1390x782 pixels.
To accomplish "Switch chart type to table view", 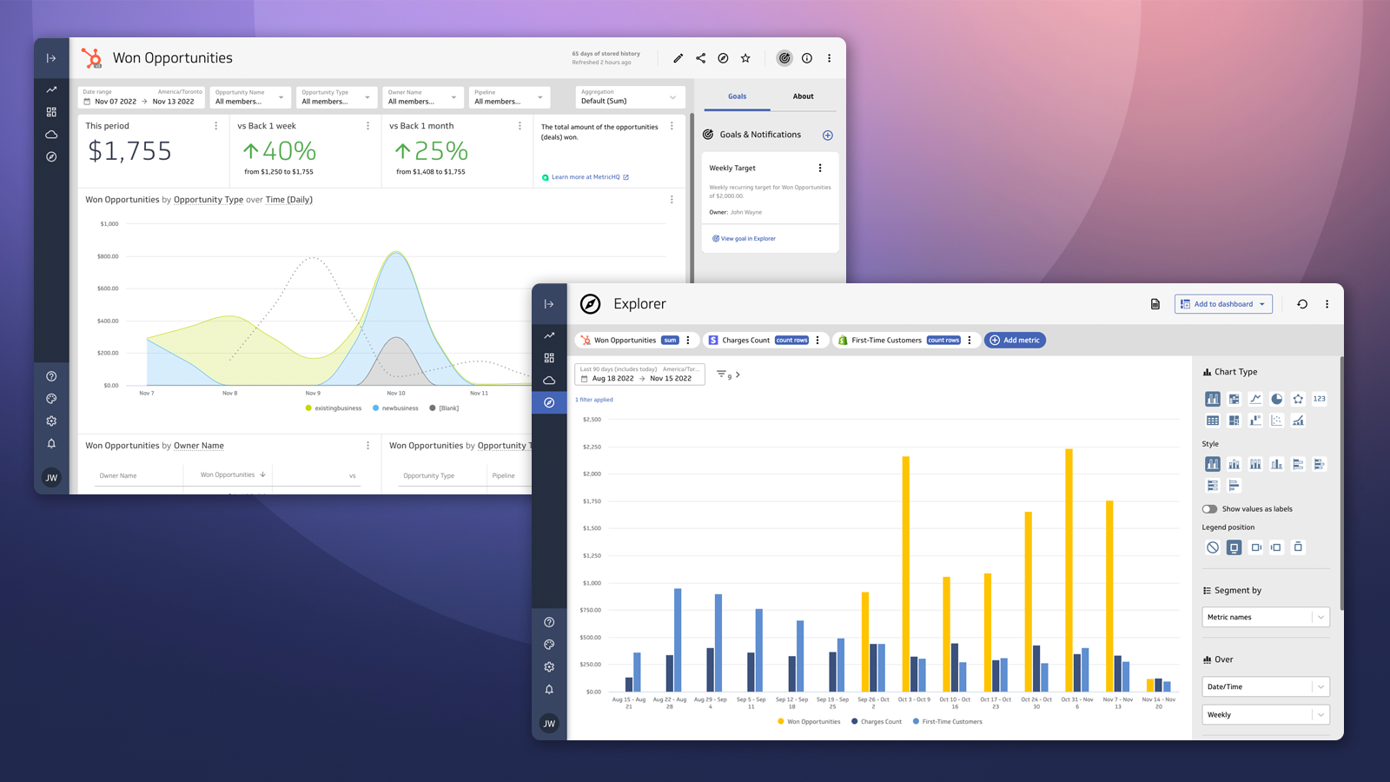I will [x=1213, y=421].
